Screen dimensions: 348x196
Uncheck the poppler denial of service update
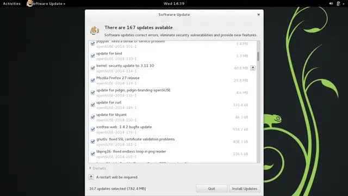93,44
